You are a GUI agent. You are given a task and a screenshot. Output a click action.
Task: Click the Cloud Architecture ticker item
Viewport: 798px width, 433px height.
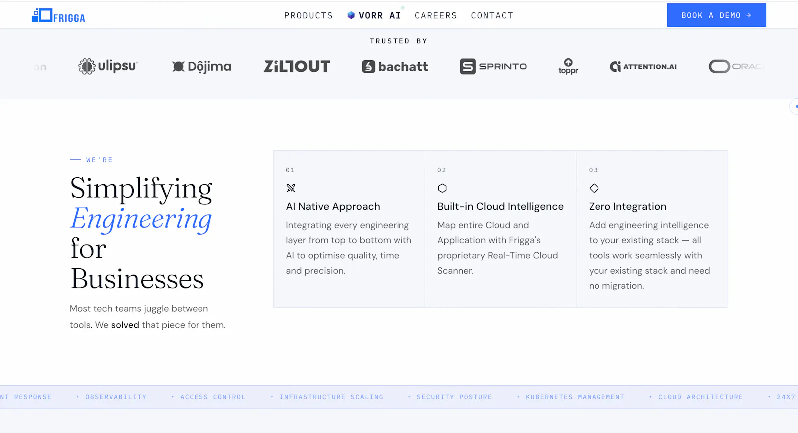tap(700, 397)
